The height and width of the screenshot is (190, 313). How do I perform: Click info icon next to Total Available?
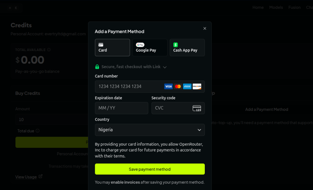(x=49, y=50)
